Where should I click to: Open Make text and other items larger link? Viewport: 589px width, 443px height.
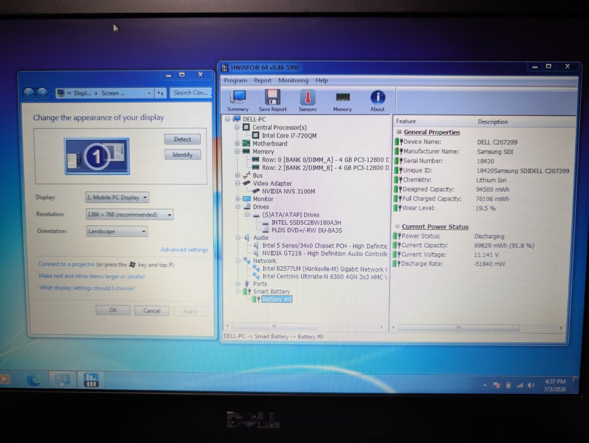[x=92, y=276]
